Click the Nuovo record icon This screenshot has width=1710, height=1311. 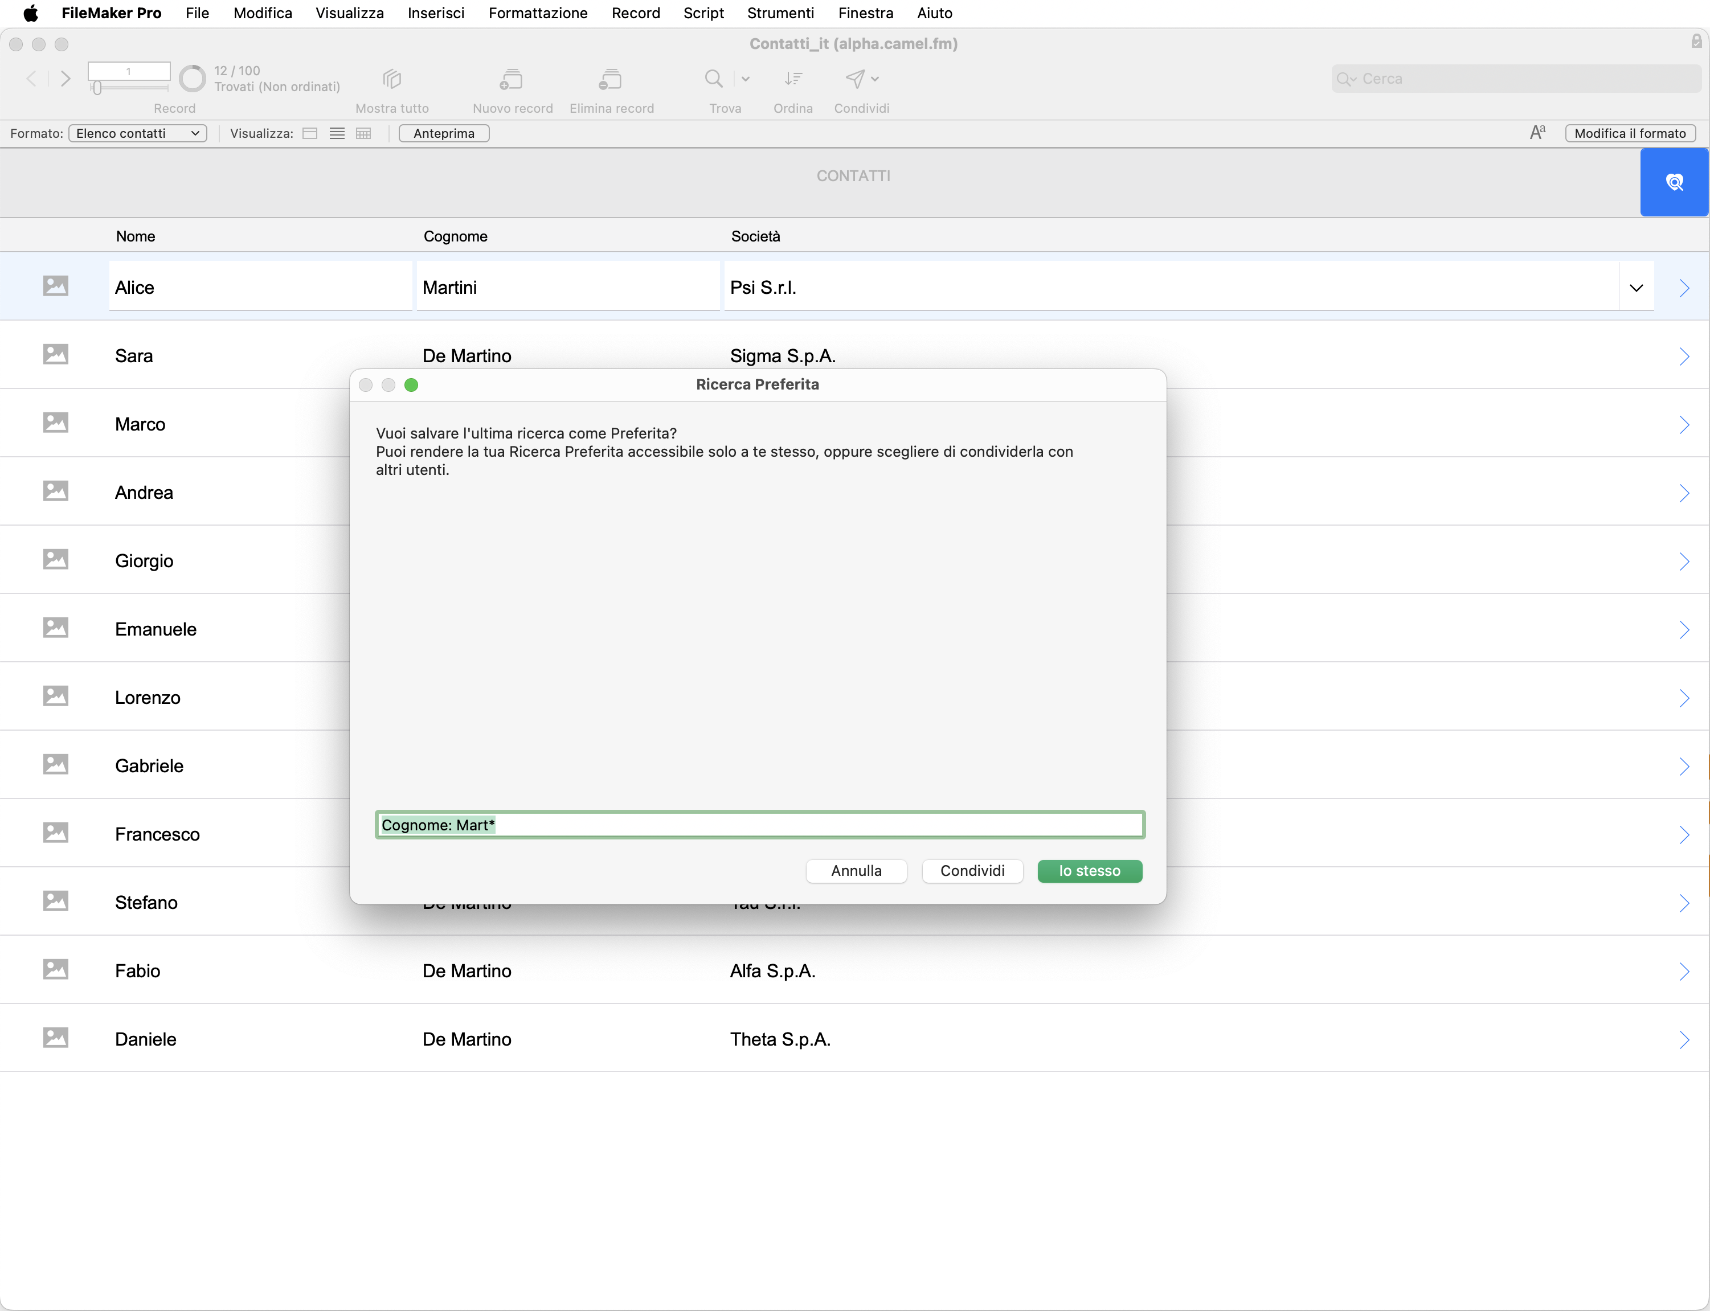click(511, 79)
